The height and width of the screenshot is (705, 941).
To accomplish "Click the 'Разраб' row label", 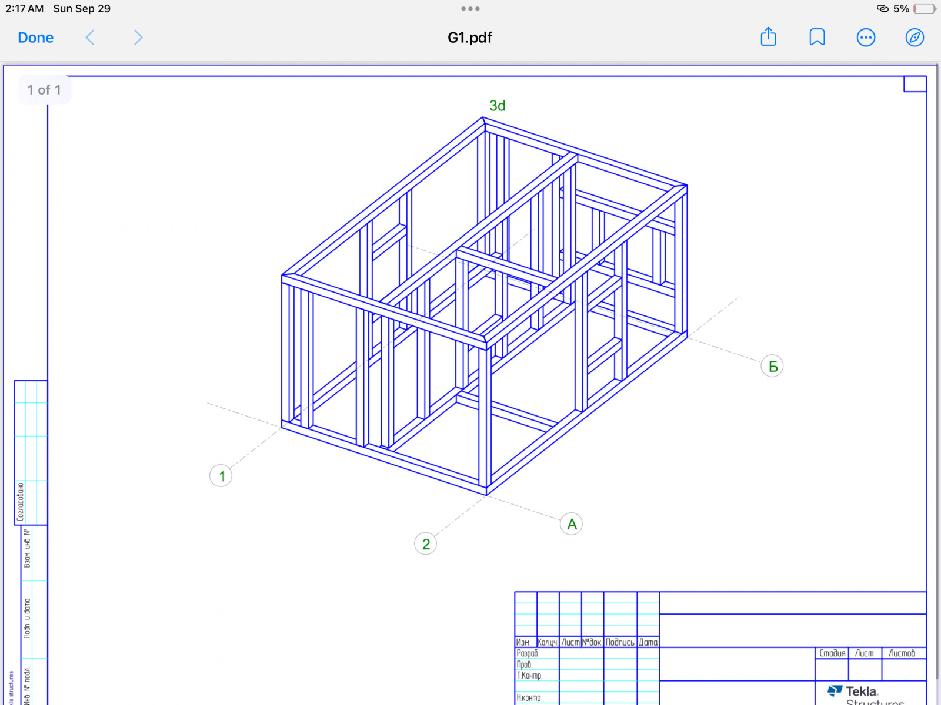I will (528, 653).
